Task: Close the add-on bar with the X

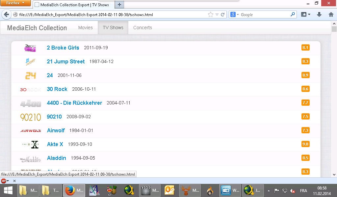Action: tap(14, 181)
